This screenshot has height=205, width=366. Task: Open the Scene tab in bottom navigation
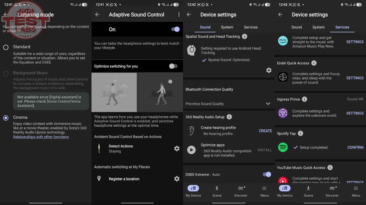tap(217, 191)
